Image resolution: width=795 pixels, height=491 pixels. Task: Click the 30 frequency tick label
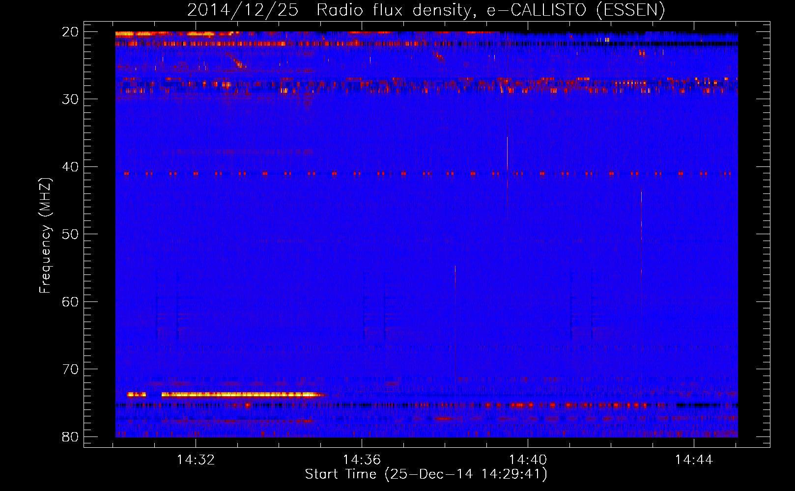[71, 99]
